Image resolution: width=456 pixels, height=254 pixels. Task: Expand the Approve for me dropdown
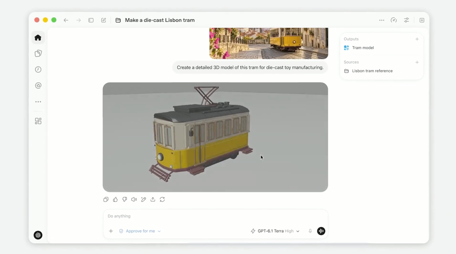140,231
